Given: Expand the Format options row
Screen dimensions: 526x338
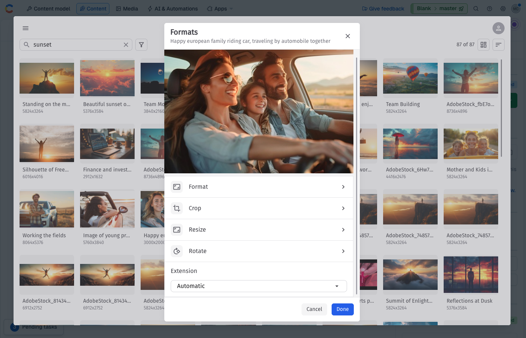Looking at the screenshot, I should (259, 187).
